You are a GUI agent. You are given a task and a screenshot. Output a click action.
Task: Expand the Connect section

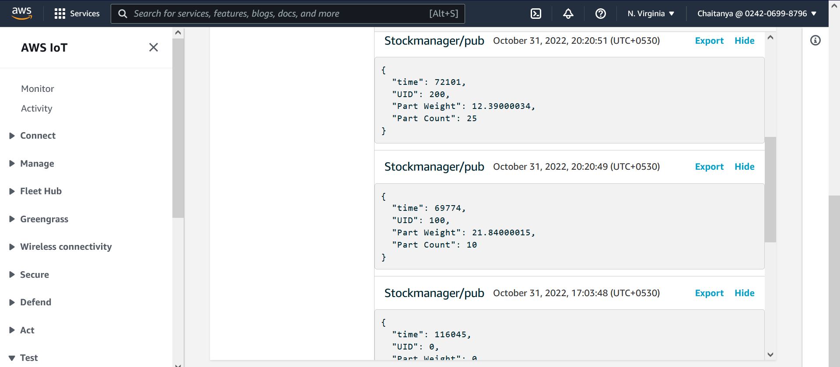click(x=33, y=136)
